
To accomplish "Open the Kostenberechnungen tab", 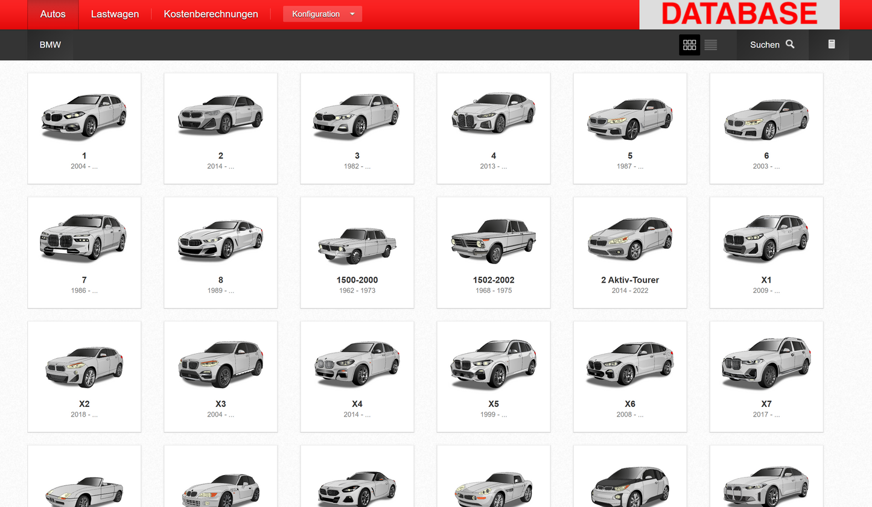I will (x=211, y=14).
